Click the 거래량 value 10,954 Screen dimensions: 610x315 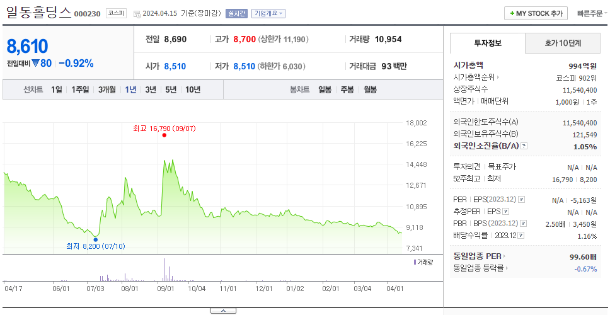388,39
